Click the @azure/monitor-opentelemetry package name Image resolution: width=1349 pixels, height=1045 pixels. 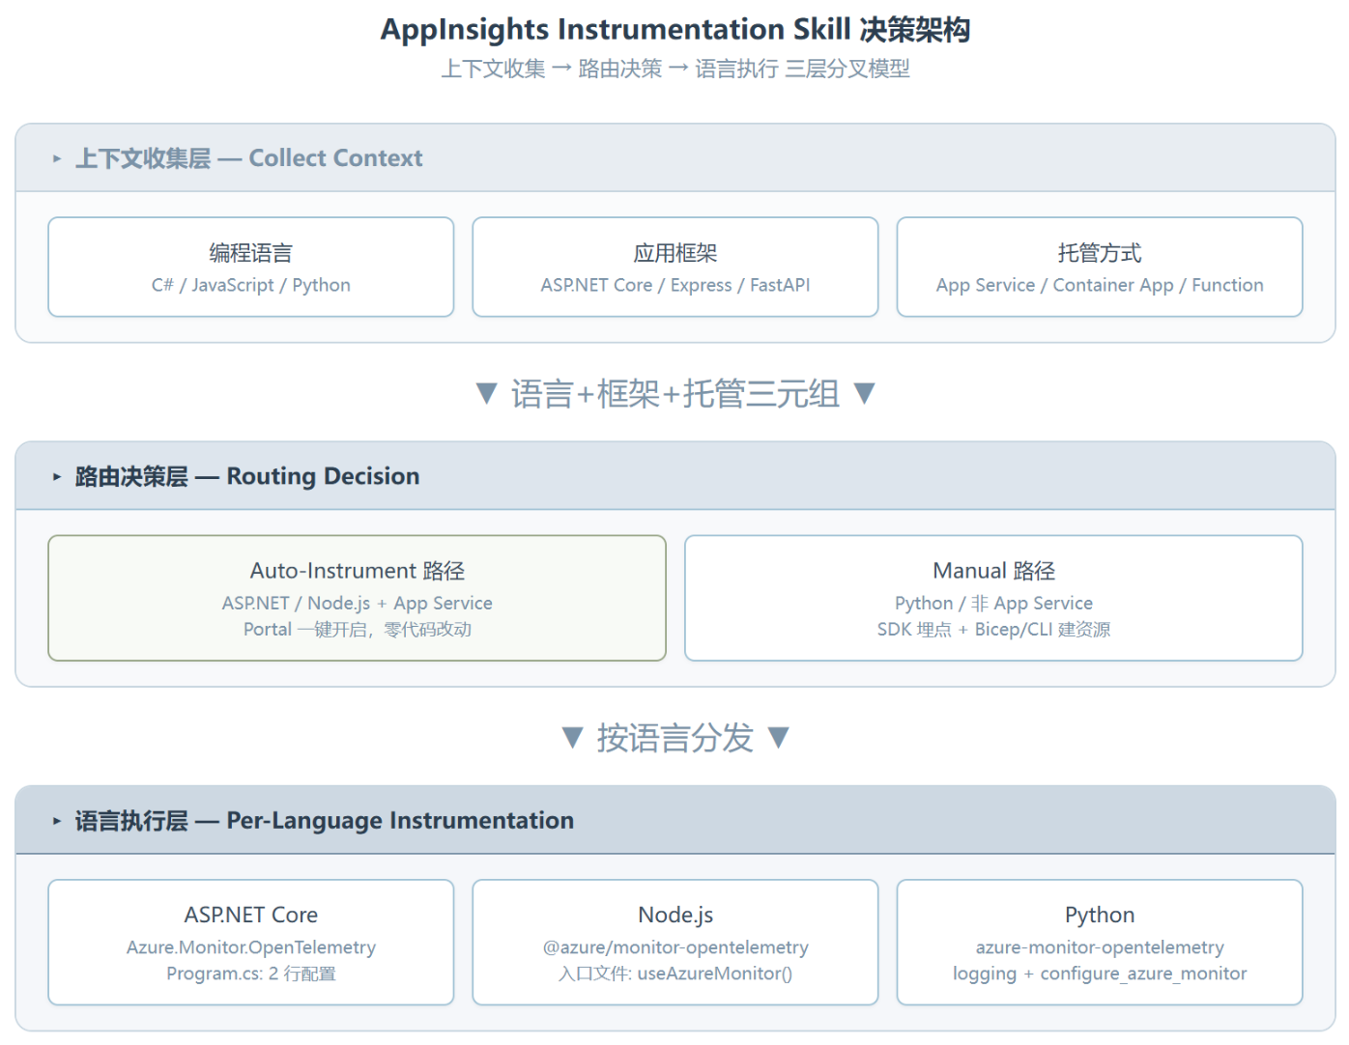point(675,947)
